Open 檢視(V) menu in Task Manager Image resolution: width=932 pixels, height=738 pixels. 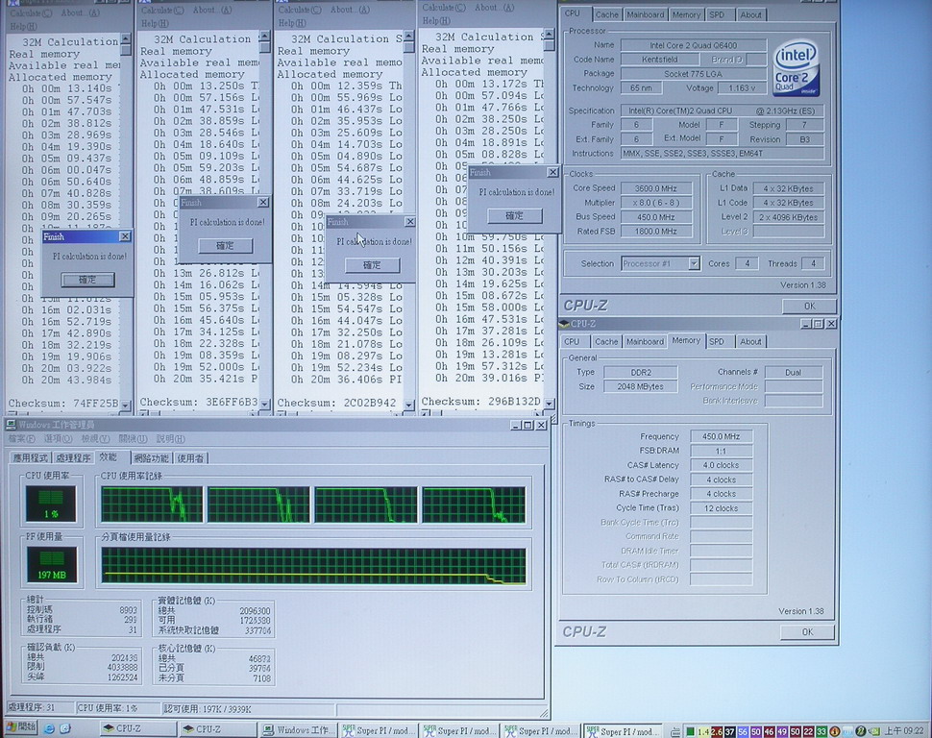96,438
